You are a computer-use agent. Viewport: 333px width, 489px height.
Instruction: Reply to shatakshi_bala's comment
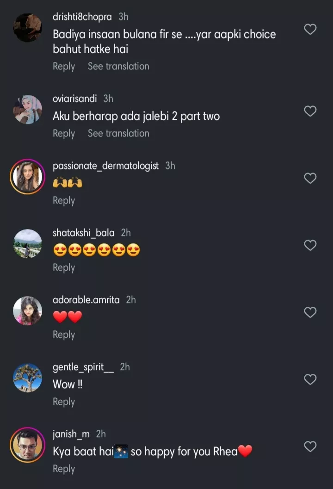point(64,267)
